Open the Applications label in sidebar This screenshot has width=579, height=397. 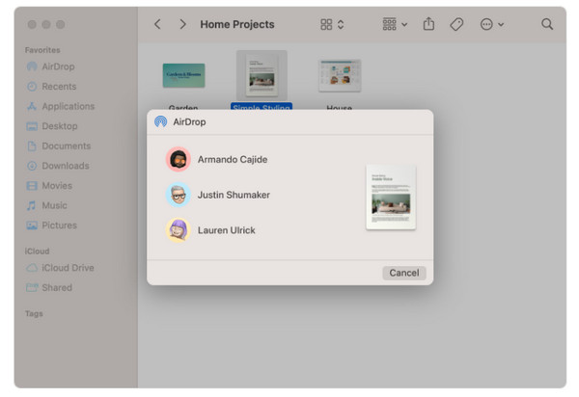pos(69,106)
